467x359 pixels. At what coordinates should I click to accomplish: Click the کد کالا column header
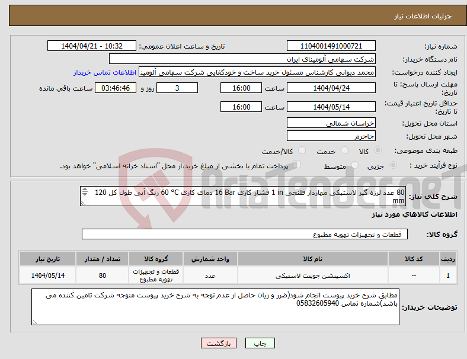coord(414,259)
